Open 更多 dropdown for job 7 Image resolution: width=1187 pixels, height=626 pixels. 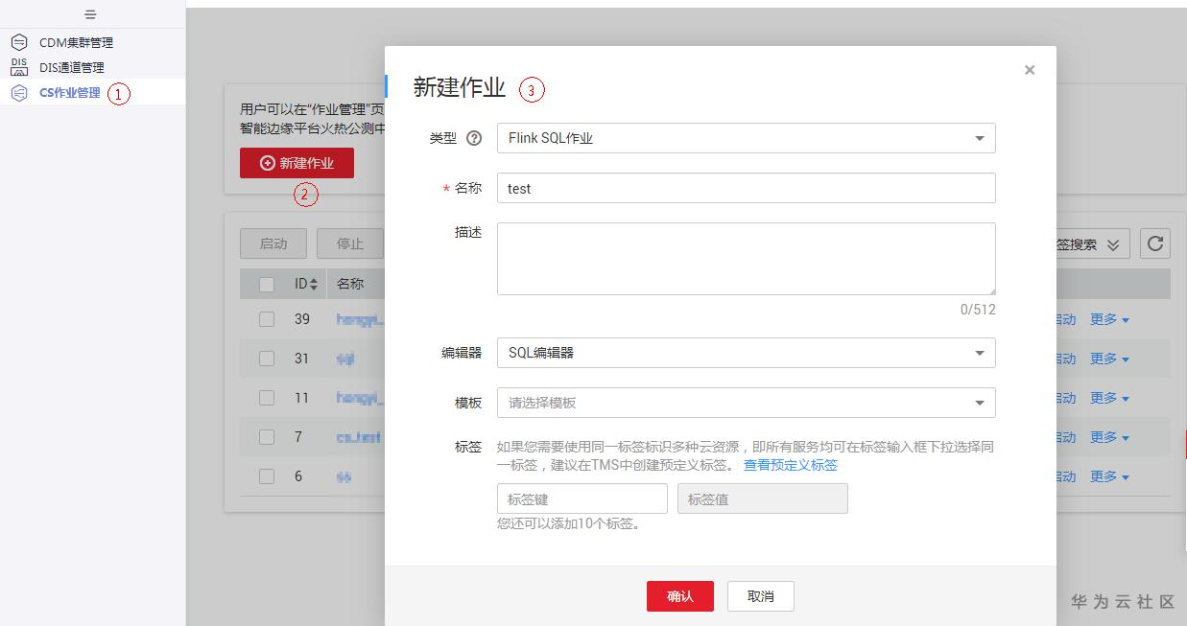(x=1109, y=437)
